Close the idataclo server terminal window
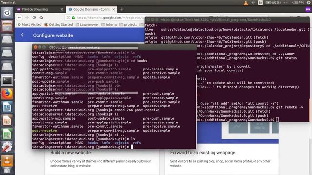The width and height of the screenshot is (312, 175). (x=36, y=47)
